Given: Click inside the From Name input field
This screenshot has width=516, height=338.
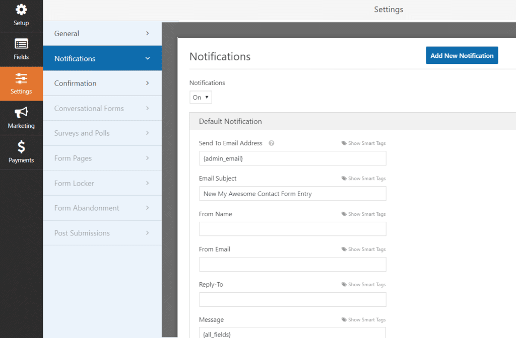Looking at the screenshot, I should coord(292,229).
